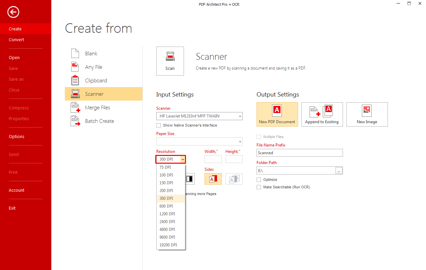Minimize the PDF Architect window
This screenshot has width=426, height=270.
398,4
